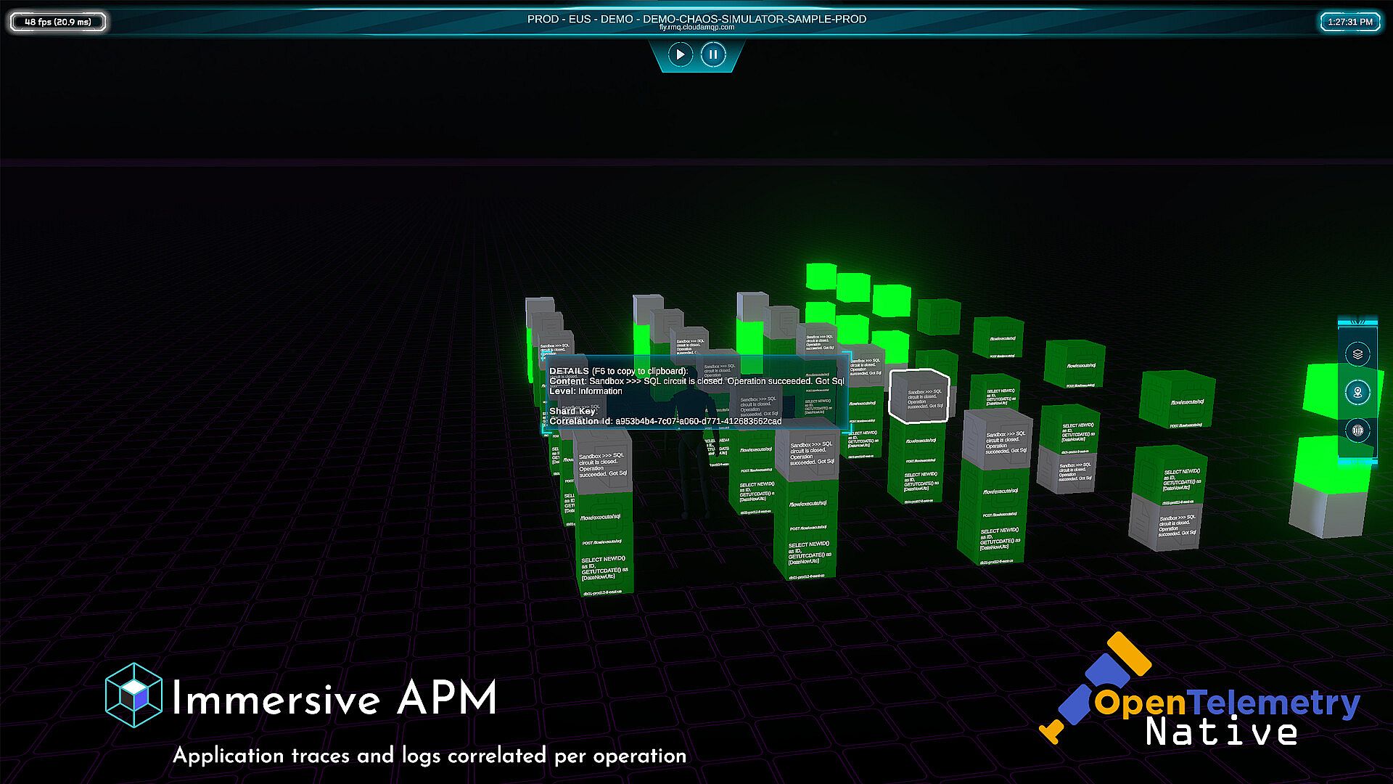
Task: Click the DETAILS log information tooltip panel
Action: [696, 394]
